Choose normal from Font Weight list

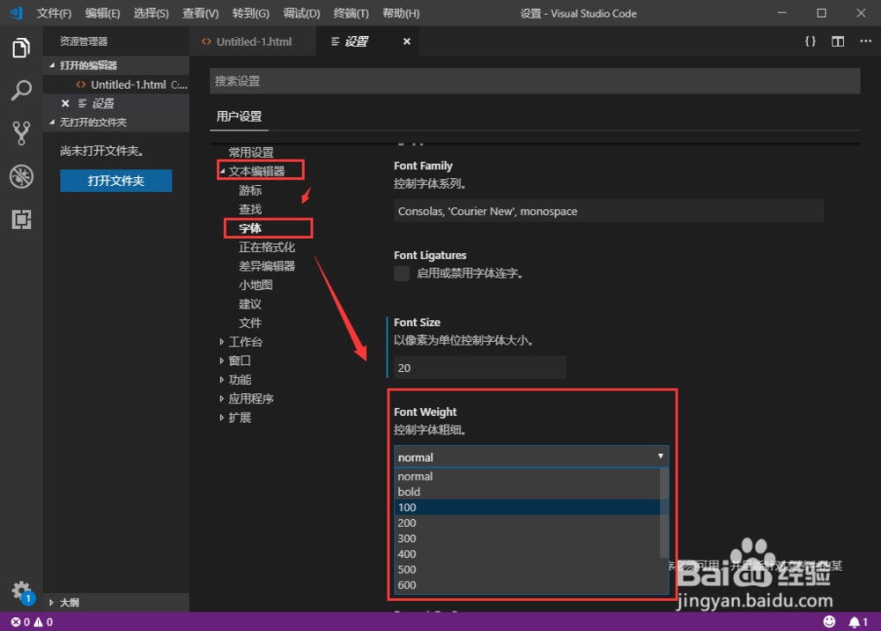point(528,477)
